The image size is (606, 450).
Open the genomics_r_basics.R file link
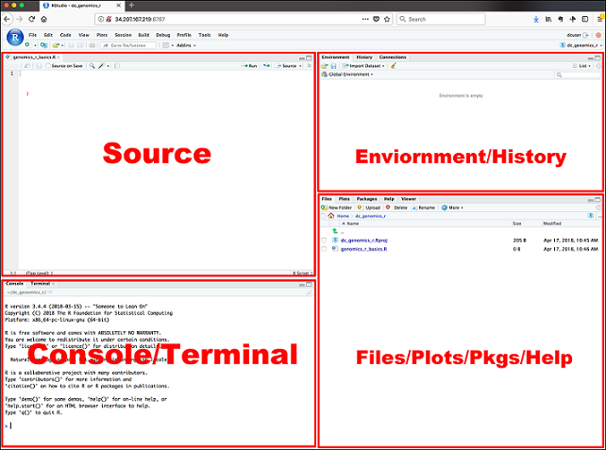[363, 251]
